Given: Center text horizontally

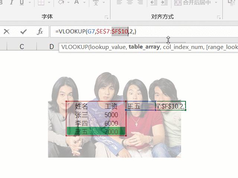Looking at the screenshot, I should [130, 2].
